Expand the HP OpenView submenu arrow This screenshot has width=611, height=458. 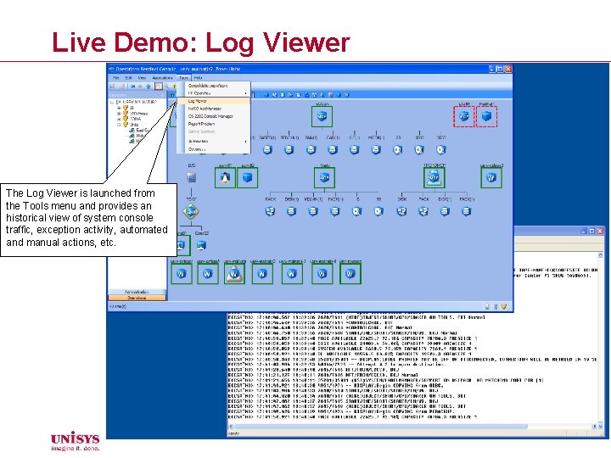tap(245, 93)
